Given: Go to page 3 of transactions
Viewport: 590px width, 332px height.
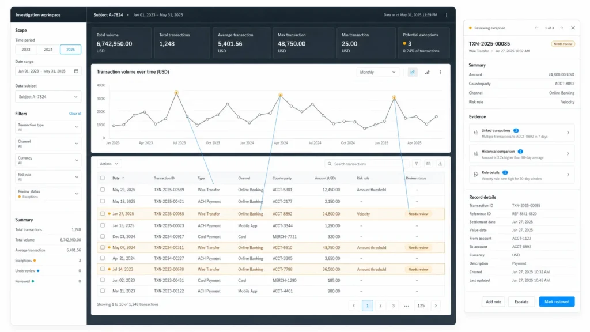Looking at the screenshot, I should (393, 305).
